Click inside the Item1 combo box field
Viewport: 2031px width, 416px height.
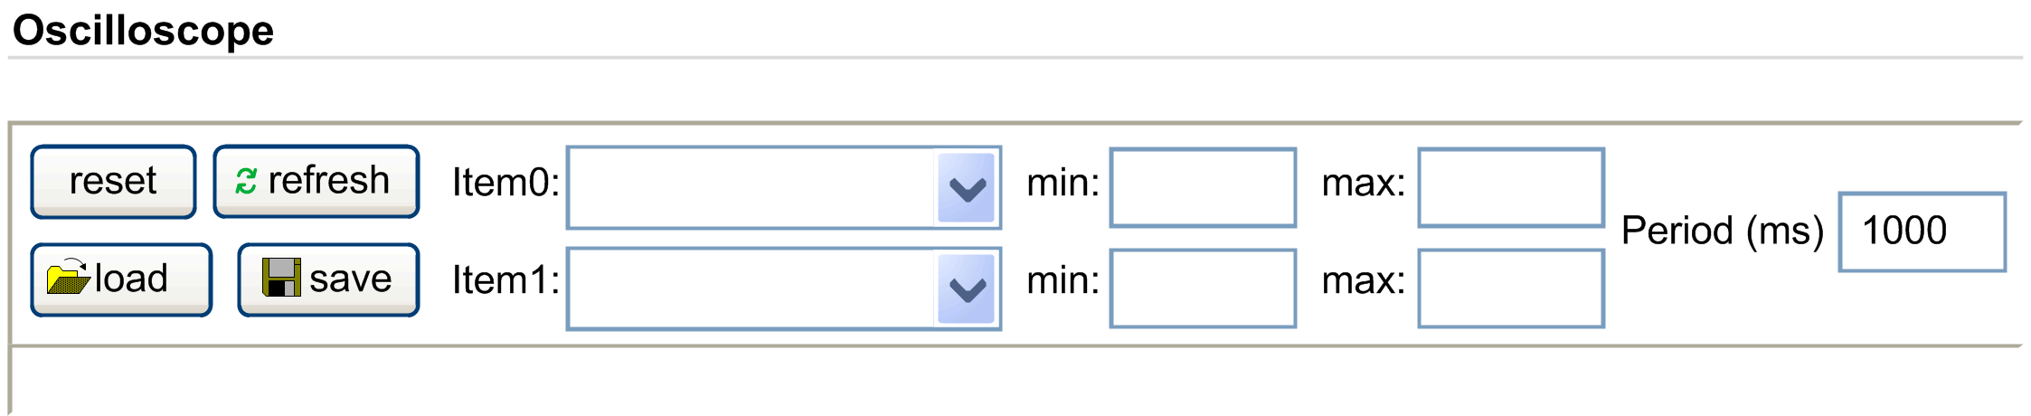point(751,288)
